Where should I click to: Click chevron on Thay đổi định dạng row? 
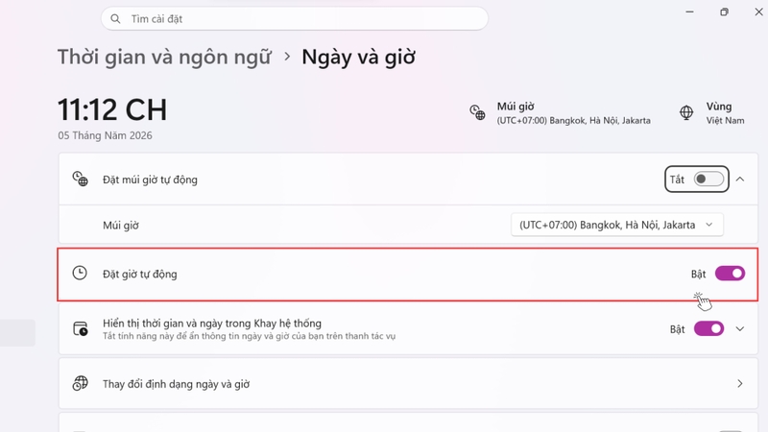740,383
